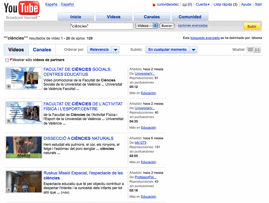Open title 'Ruskus Missió Espacial, l'espectacle de les ciències'
Image resolution: width=269 pixels, height=203 pixels.
coord(83,175)
